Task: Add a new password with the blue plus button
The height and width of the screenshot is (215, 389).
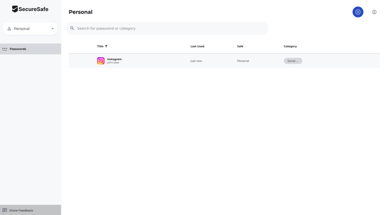Action: [x=358, y=12]
